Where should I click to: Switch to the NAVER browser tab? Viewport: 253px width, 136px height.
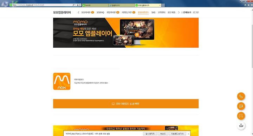pos(95,5)
